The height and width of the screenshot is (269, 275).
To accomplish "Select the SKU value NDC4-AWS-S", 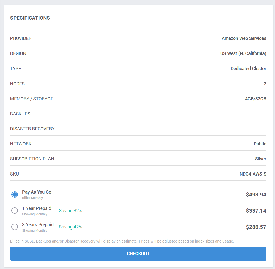I will coord(253,174).
